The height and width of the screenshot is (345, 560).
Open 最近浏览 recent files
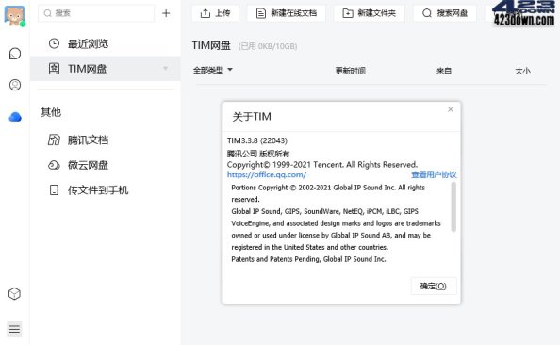click(106, 44)
